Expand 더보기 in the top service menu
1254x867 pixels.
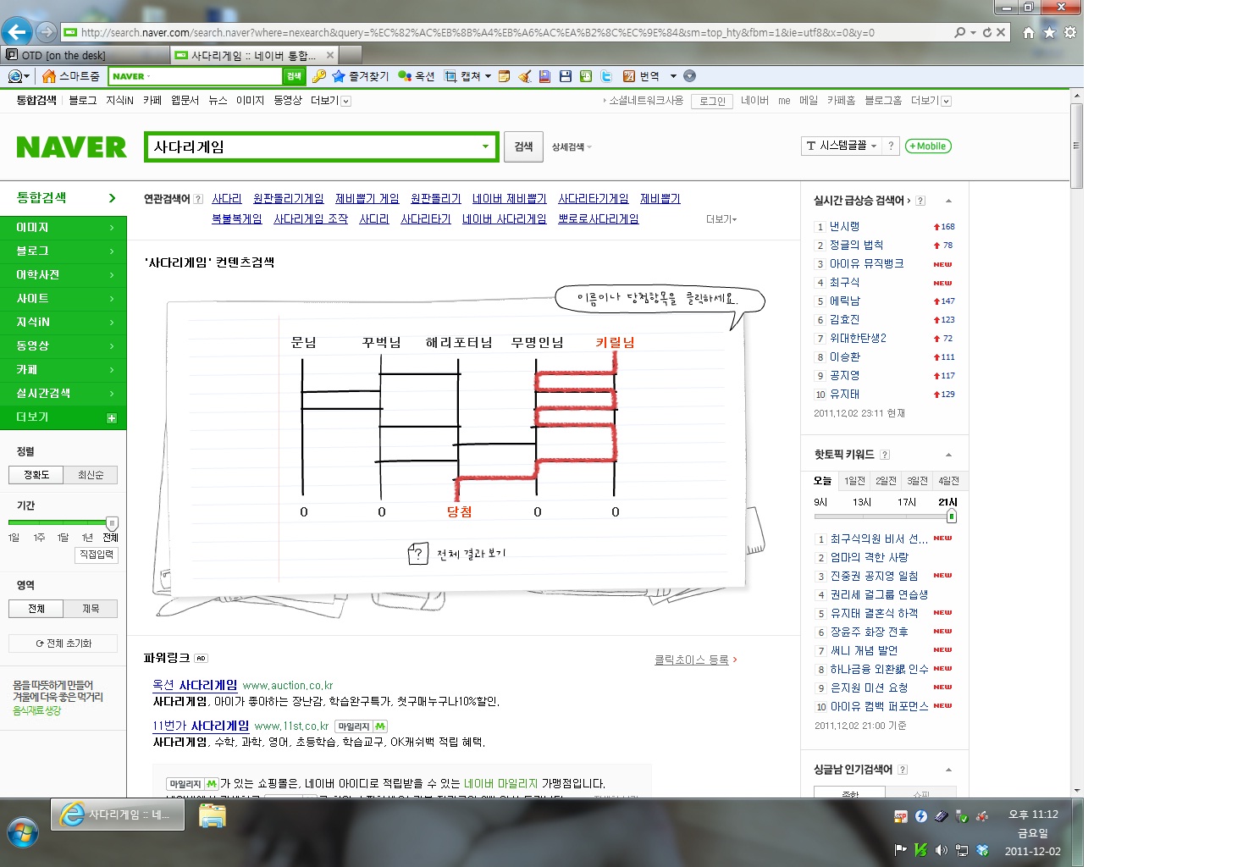330,101
